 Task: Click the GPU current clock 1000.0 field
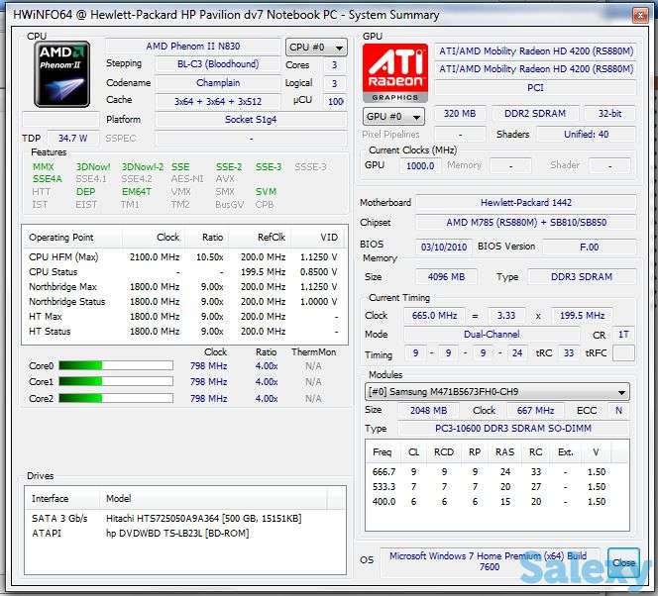point(420,165)
